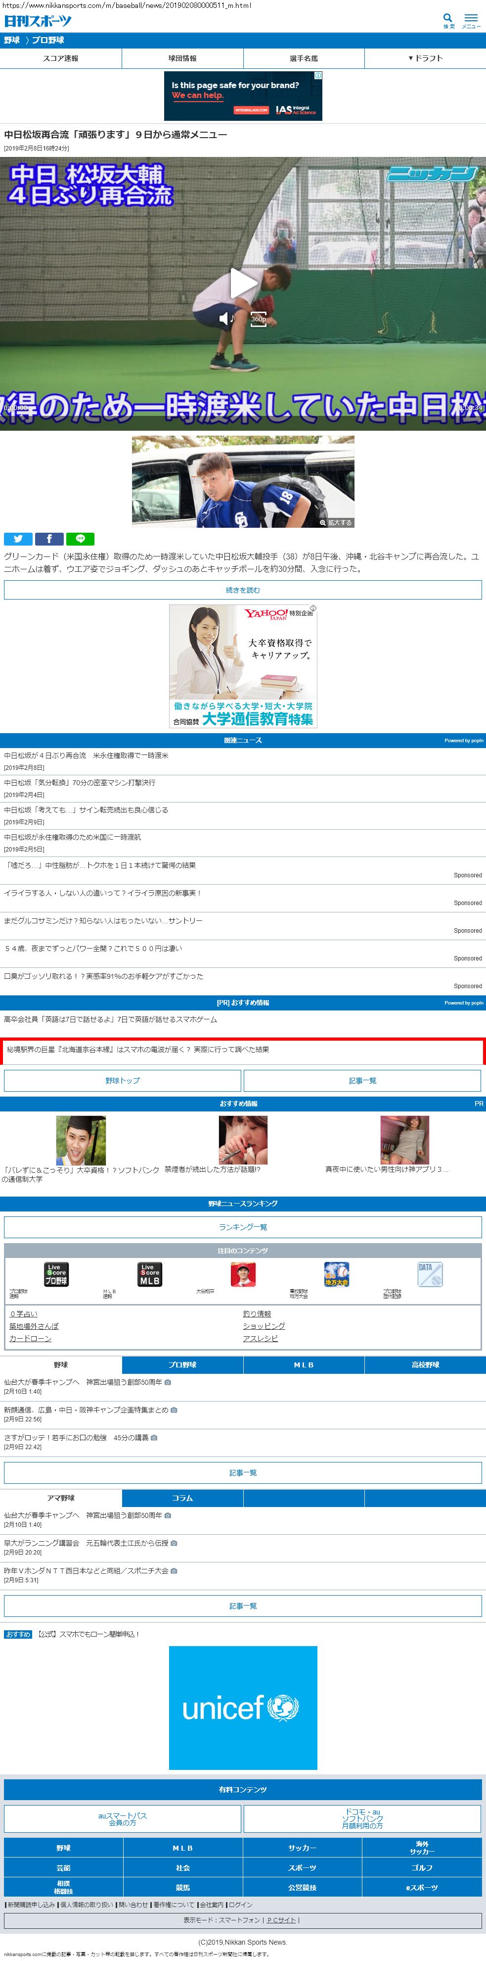Viewport: 486px width, 1961px height.
Task: Expand the ドラフト dropdown
Action: point(425,58)
